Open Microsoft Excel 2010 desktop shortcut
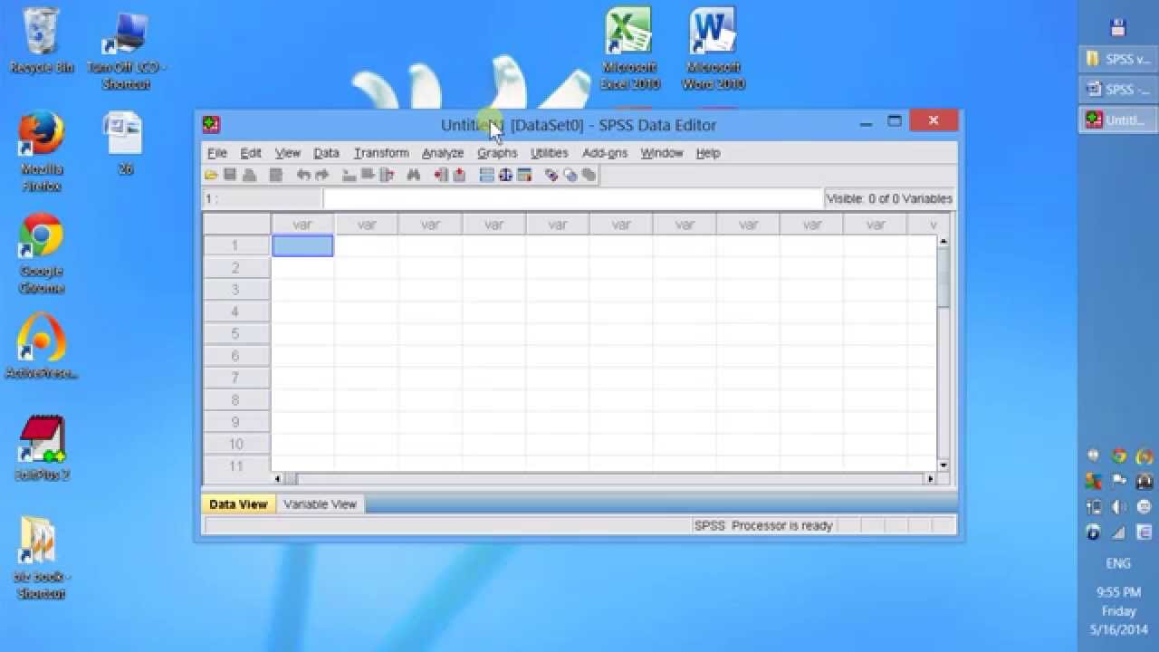1159x652 pixels. [x=629, y=49]
